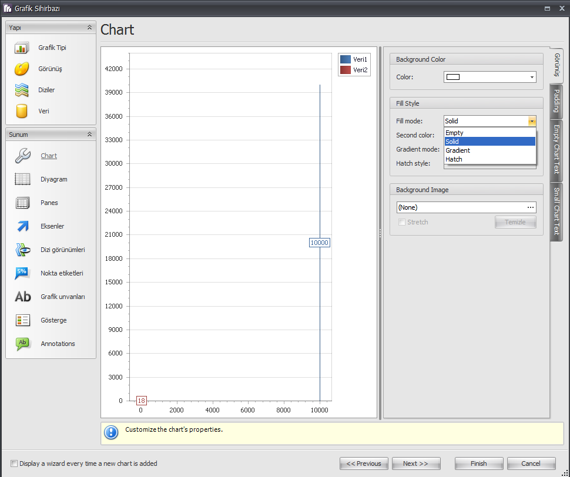Viewport: 570px width, 477px height.
Task: Open the Grafik Tipi bar chart icon
Action: 21,48
